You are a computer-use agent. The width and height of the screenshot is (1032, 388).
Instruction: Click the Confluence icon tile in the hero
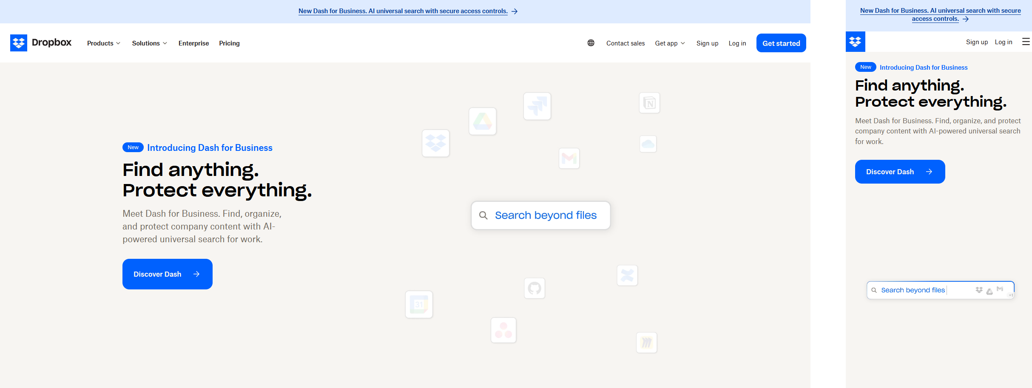(x=627, y=275)
